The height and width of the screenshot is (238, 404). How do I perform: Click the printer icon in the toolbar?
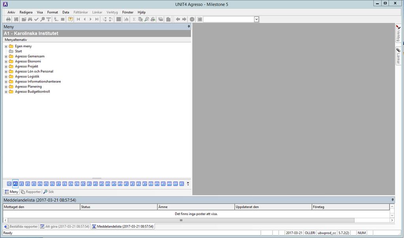point(9,19)
